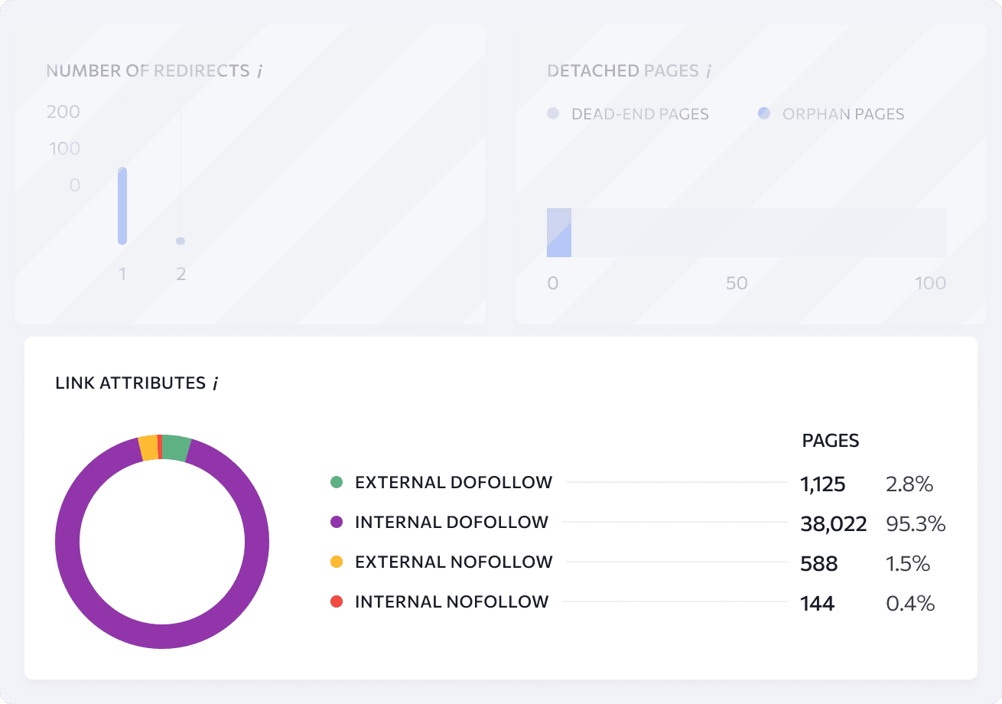
Task: Click the Number of Redirects heading
Action: click(148, 71)
